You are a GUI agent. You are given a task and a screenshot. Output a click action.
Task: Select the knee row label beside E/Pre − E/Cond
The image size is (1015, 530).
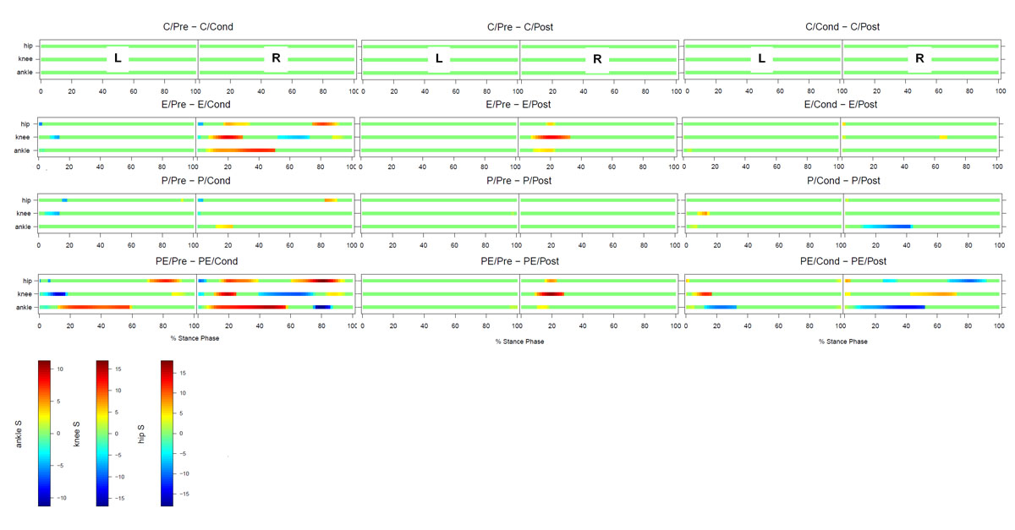point(25,137)
